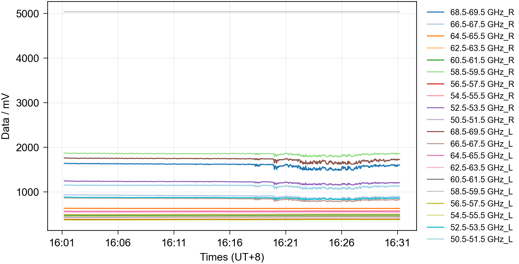Click the 62.5-63.5 GHz_R legend label
The width and height of the screenshot is (519, 264).
point(482,48)
